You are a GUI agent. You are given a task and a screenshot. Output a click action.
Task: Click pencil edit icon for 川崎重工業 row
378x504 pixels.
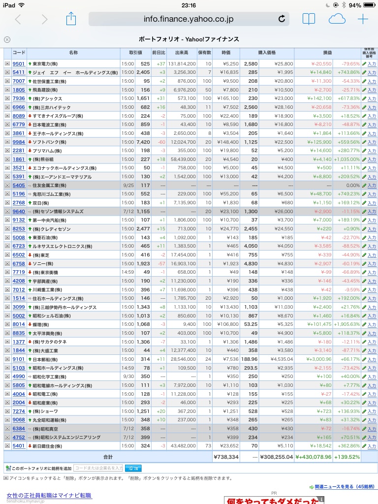[x=364, y=289]
